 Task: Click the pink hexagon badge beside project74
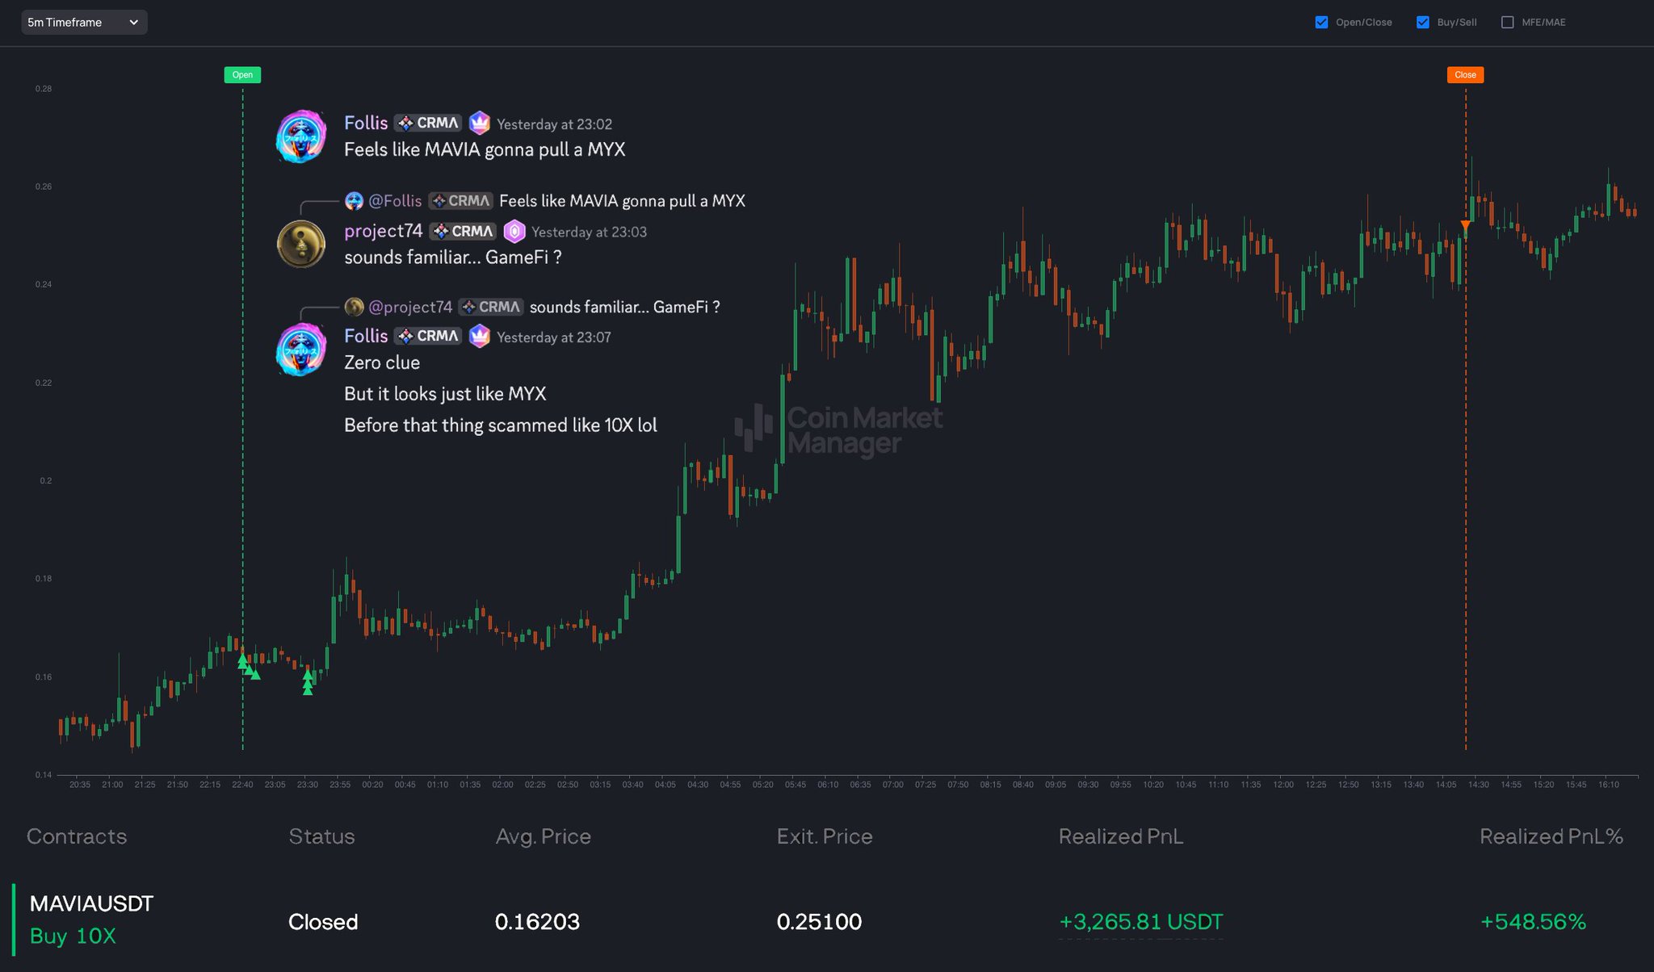click(514, 232)
